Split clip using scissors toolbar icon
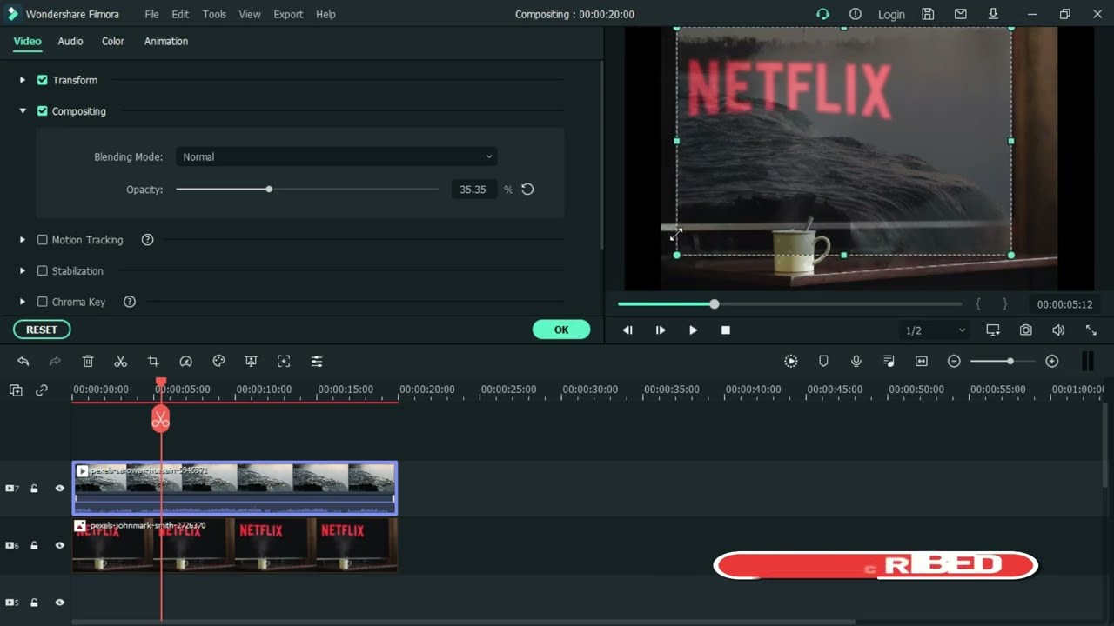Image resolution: width=1114 pixels, height=626 pixels. [x=120, y=361]
